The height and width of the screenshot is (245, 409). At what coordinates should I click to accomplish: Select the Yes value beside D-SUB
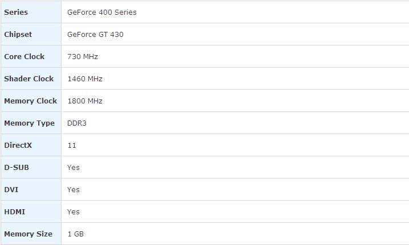[x=73, y=167]
